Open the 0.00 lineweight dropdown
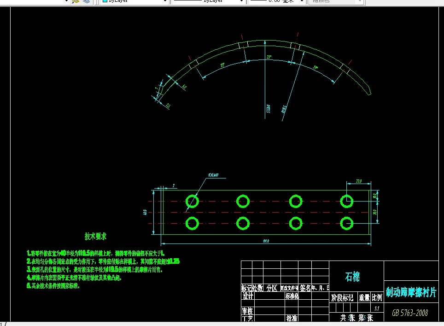The width and height of the screenshot is (444, 326). pyautogui.click(x=277, y=1)
